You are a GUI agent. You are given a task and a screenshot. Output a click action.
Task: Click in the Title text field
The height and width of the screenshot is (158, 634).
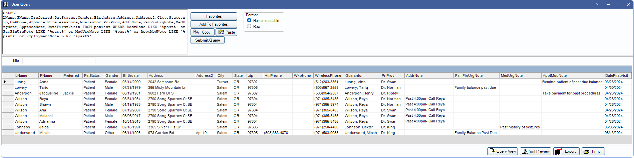click(x=59, y=61)
